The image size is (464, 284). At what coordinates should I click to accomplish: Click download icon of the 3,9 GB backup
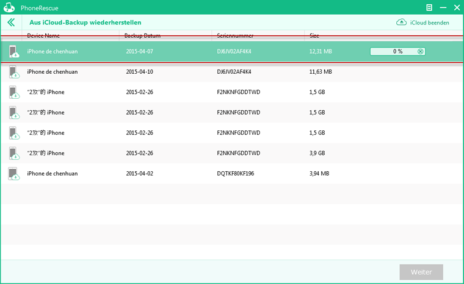pos(13,154)
